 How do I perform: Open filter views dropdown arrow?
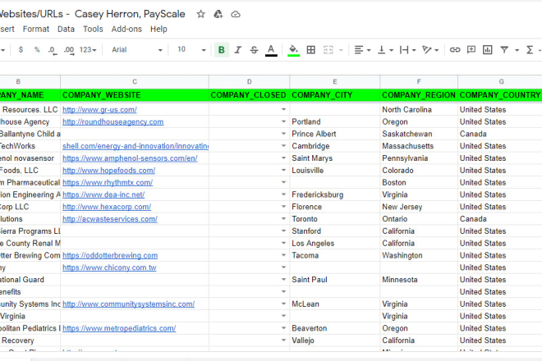pos(517,50)
